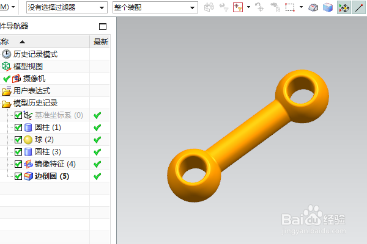
Task: Select the 边倒圆 (5) feature name
Action: (x=52, y=176)
